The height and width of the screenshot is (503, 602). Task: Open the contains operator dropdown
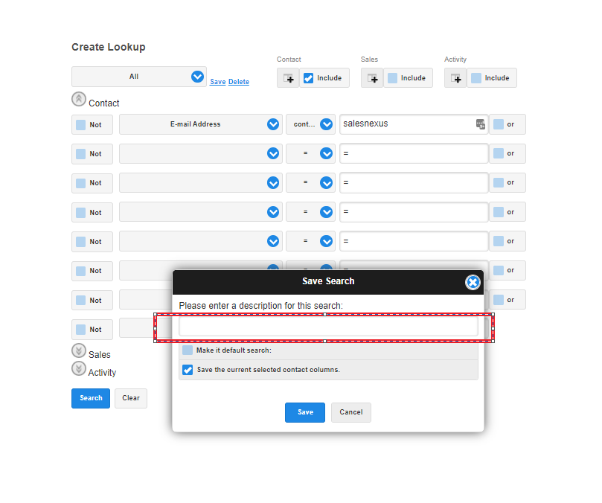click(326, 124)
